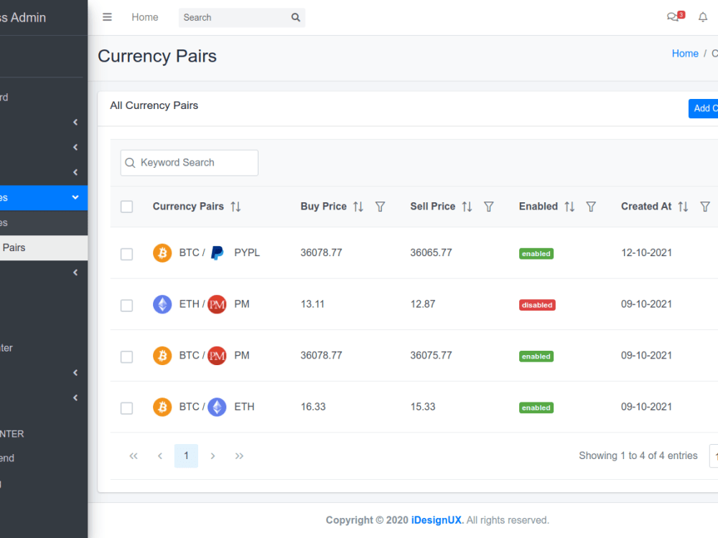Collapse the active blue sidebar menu chevron

tap(75, 197)
